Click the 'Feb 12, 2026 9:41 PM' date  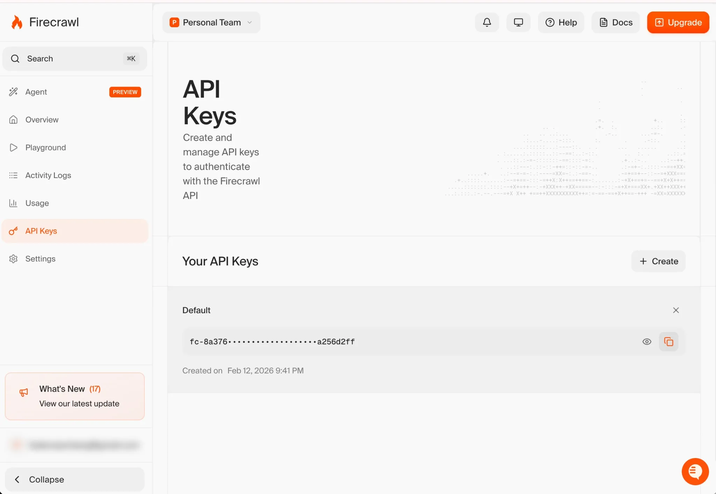pyautogui.click(x=265, y=371)
